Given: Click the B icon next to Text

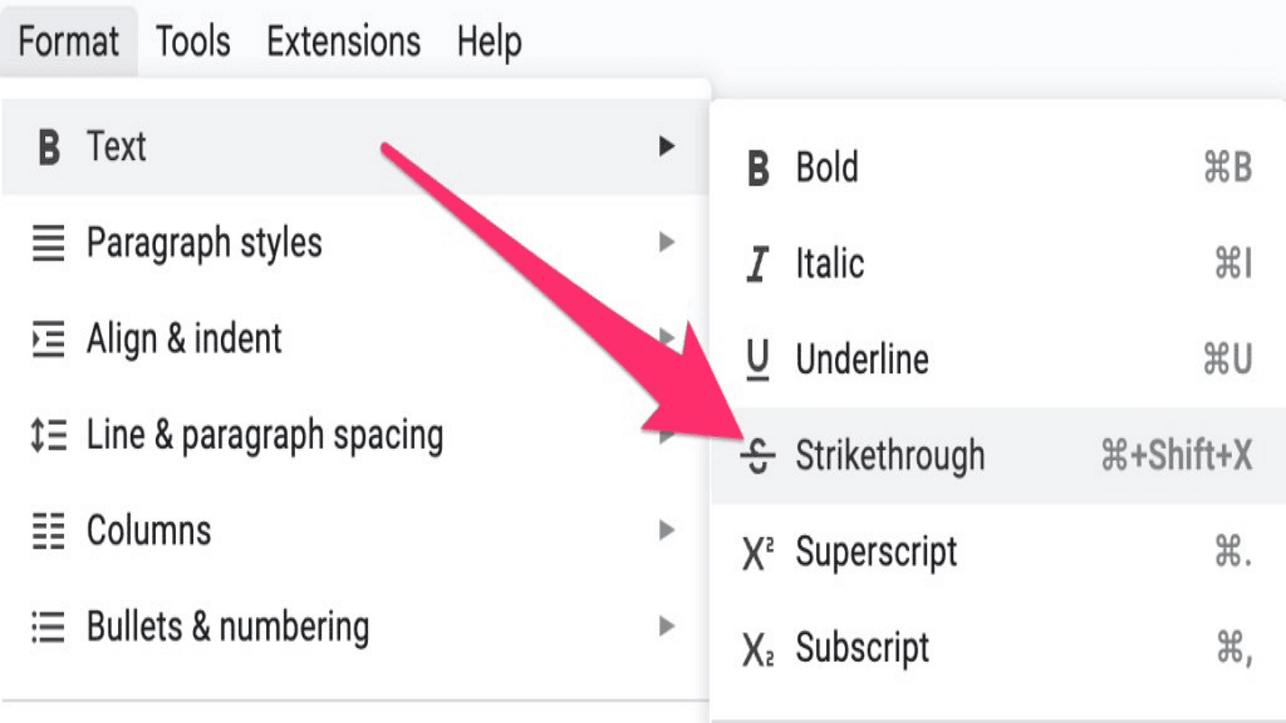Looking at the screenshot, I should pos(48,148).
